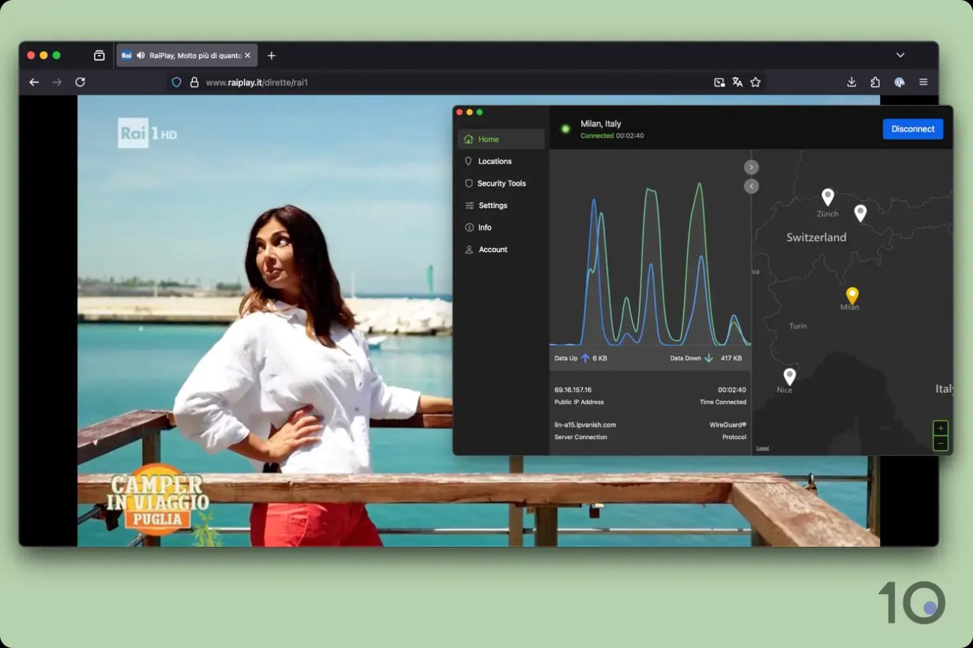Toggle picture-in-picture from address bar
973x648 pixels.
719,82
